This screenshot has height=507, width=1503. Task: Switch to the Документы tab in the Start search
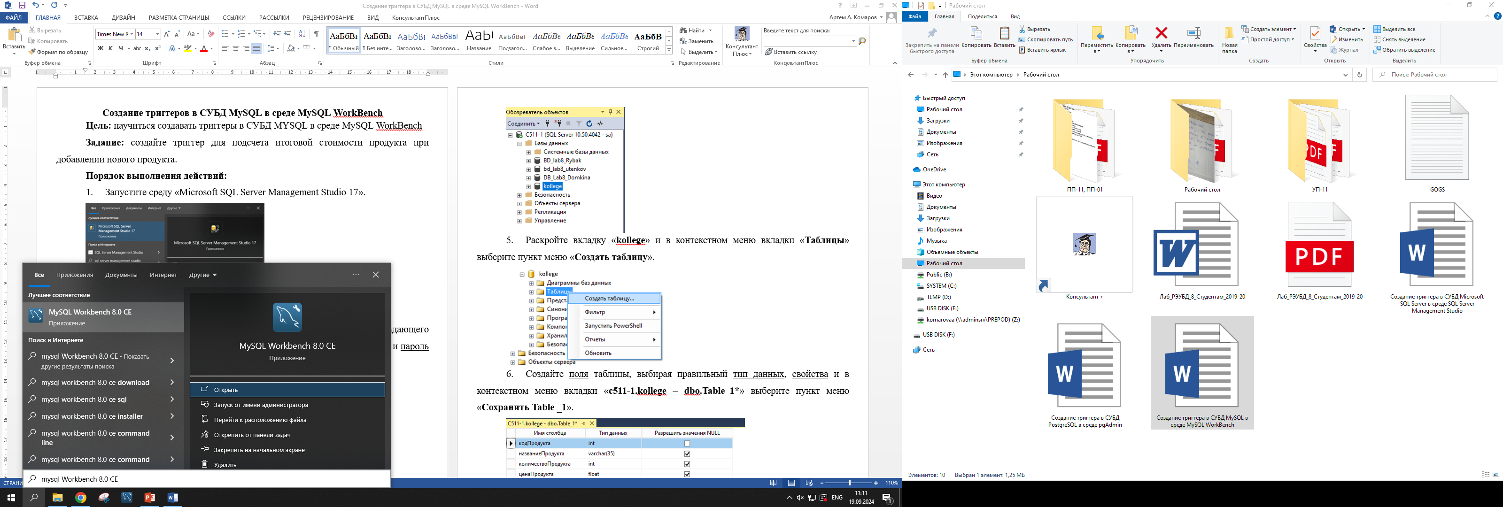tap(121, 275)
